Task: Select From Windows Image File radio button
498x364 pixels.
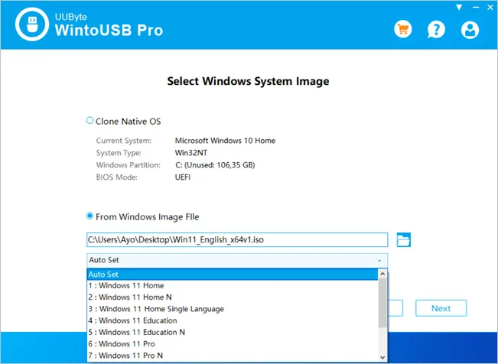Action: coord(90,216)
